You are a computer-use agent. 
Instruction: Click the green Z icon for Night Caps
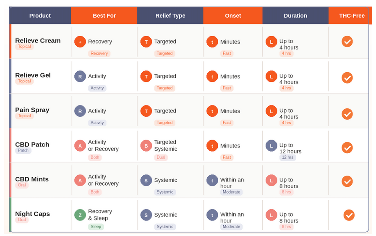[80, 215]
